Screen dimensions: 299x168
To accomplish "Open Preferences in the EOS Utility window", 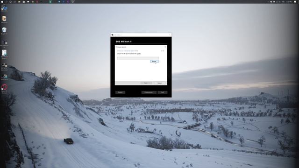I will 149,92.
